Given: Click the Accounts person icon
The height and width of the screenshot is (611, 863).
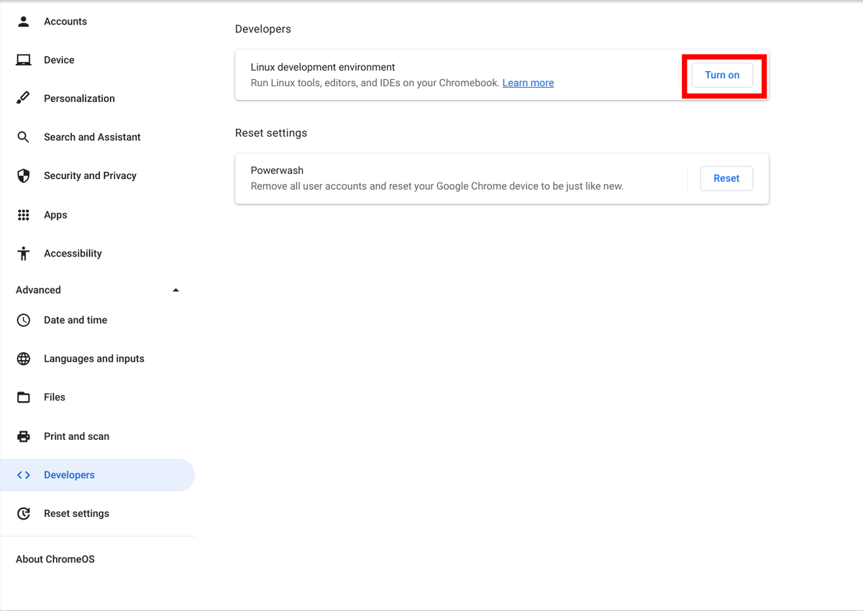Looking at the screenshot, I should [x=23, y=21].
